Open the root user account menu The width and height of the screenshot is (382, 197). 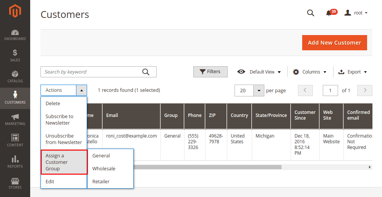pos(356,13)
